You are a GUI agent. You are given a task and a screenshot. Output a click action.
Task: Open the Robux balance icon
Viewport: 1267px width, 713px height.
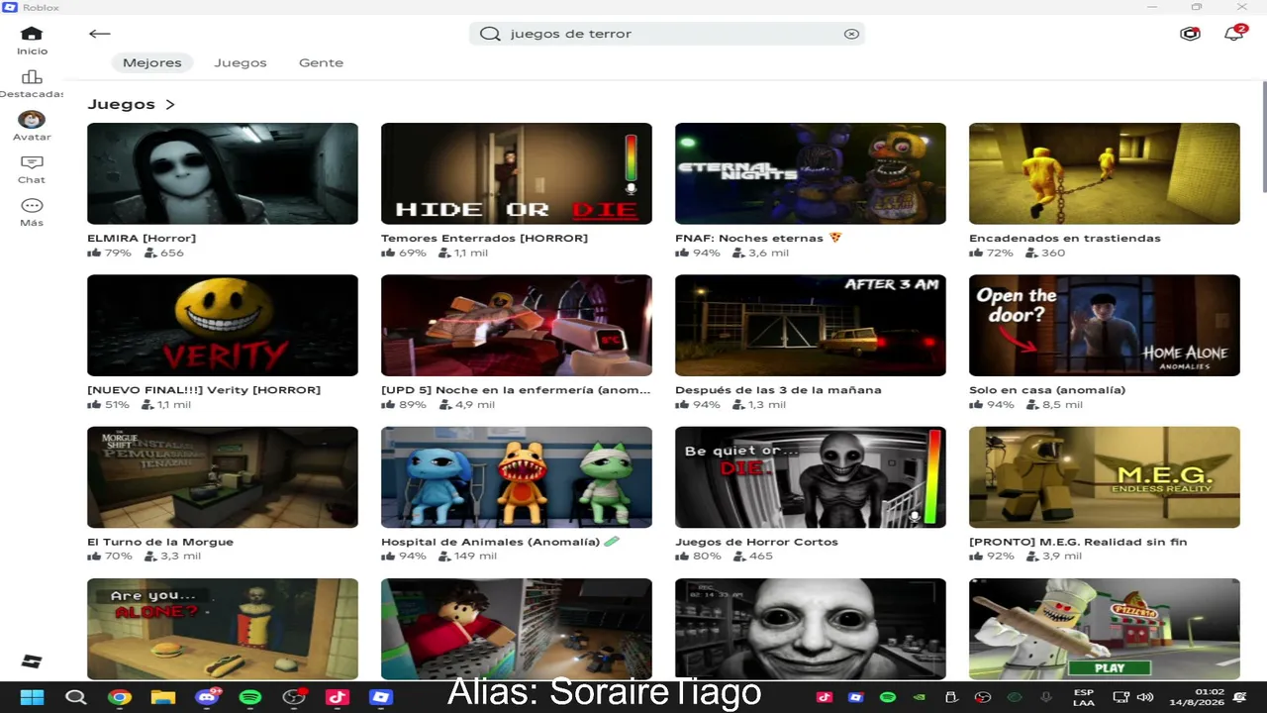[1190, 34]
